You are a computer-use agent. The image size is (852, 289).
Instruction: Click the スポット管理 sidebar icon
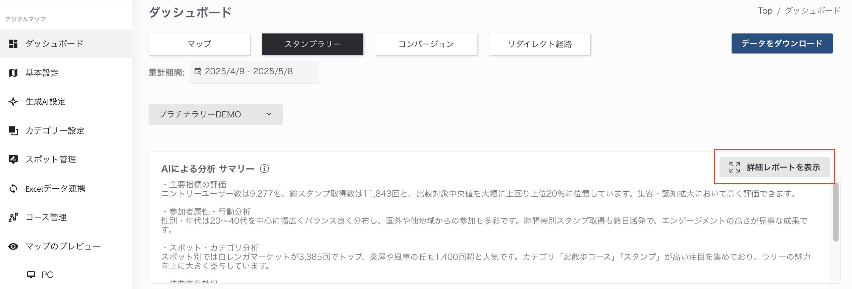tap(13, 160)
